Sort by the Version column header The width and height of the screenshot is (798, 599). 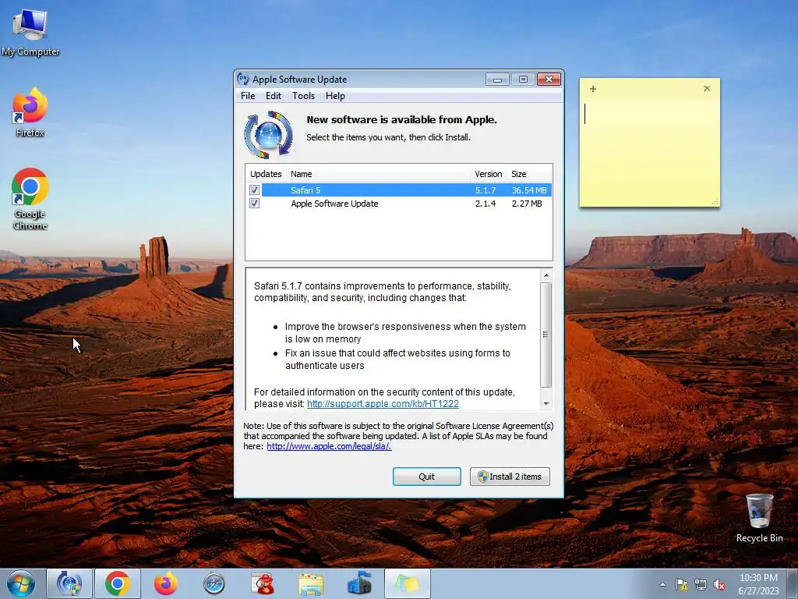(x=489, y=174)
